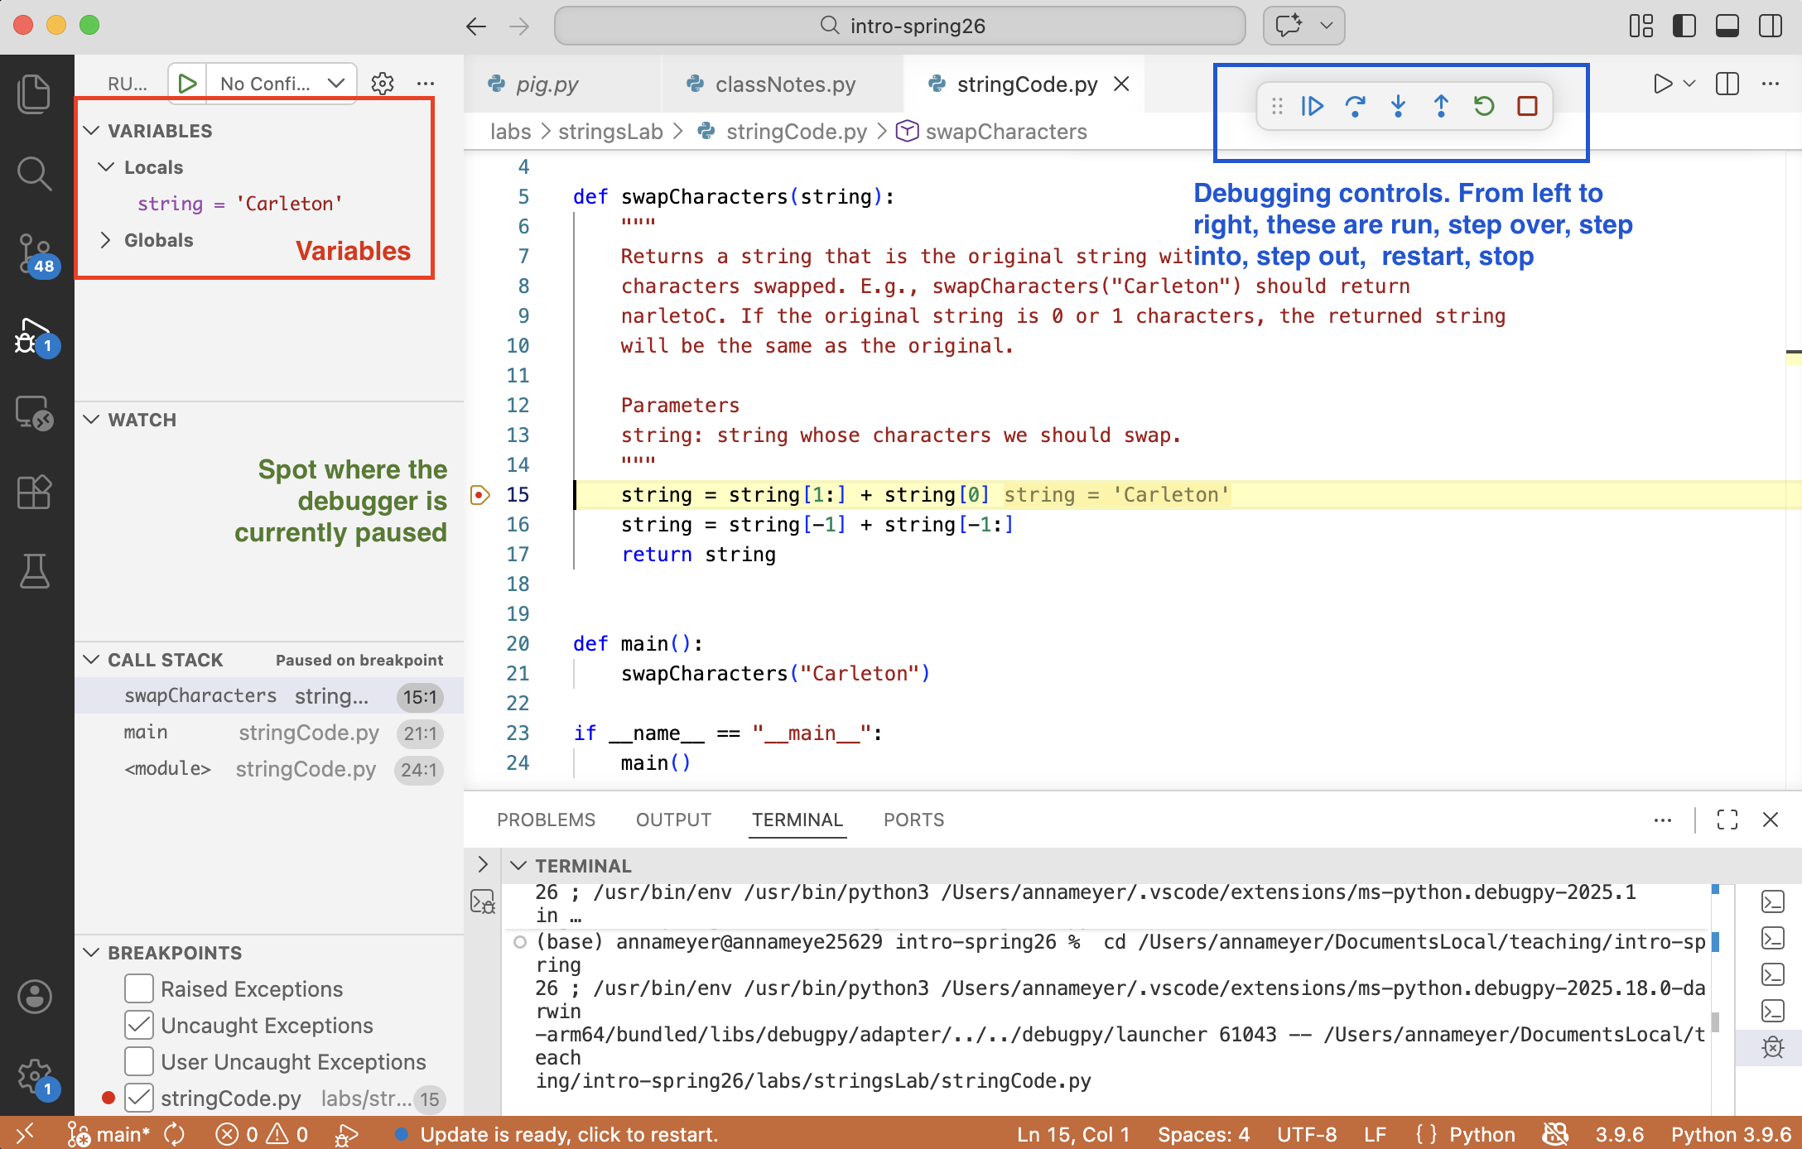Enable User Uncaught Exceptions
Screen dimensions: 1802x1149
[138, 1061]
